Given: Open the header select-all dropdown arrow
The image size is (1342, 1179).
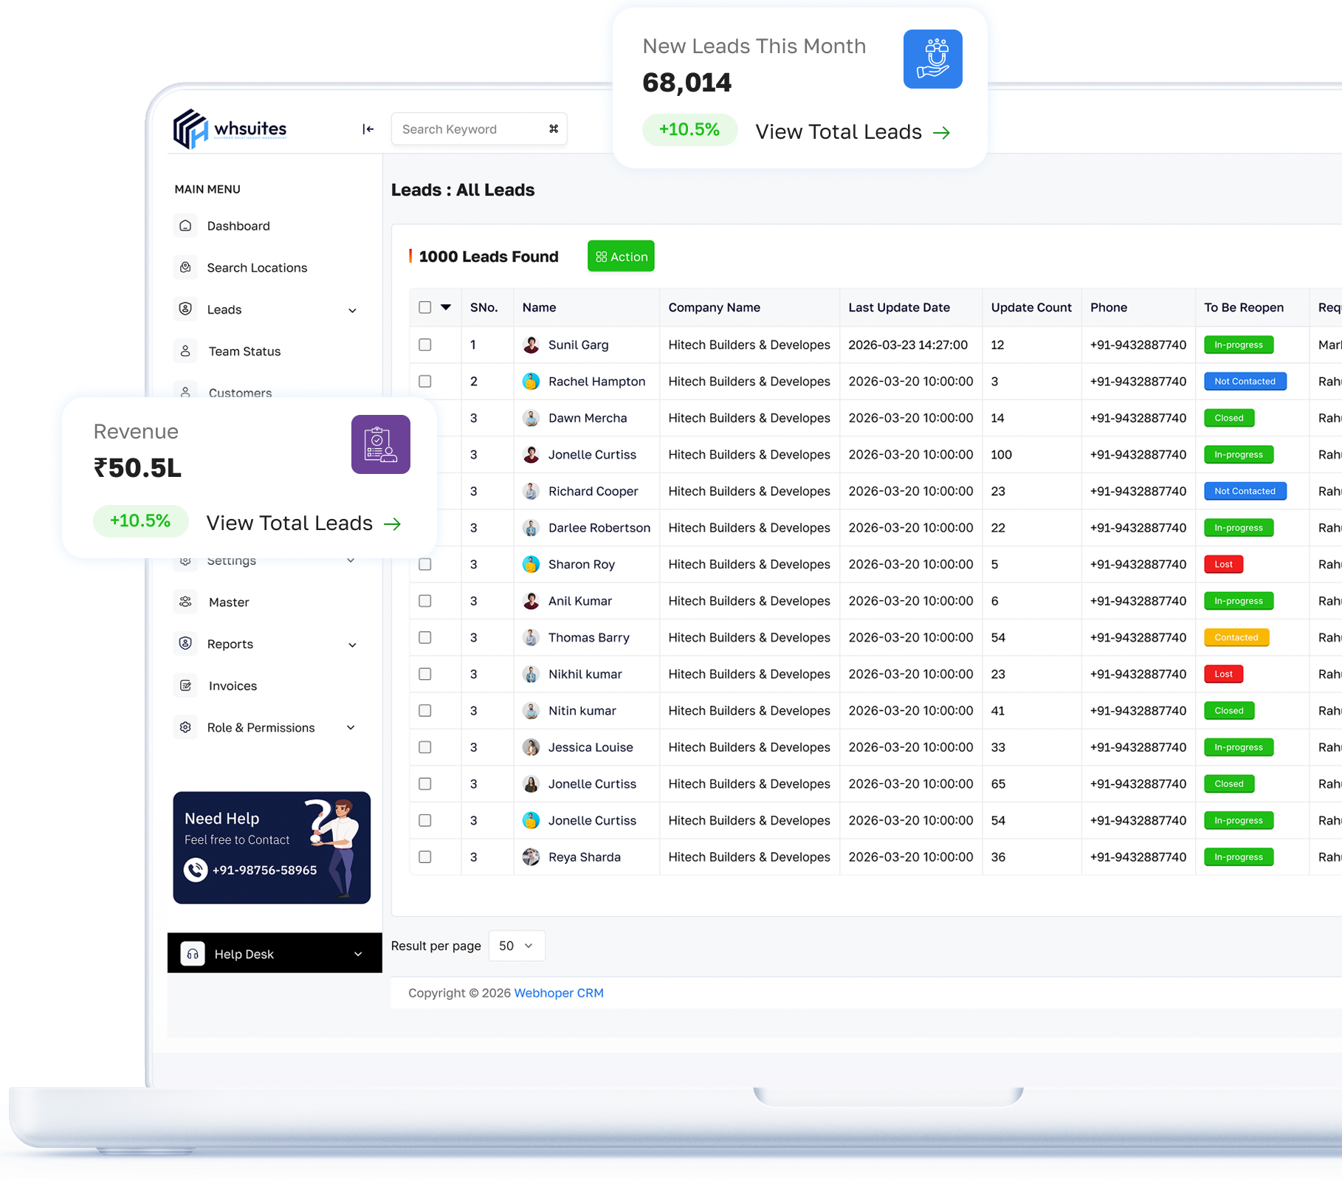Looking at the screenshot, I should coord(446,307).
